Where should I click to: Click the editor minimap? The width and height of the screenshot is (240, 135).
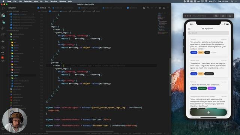163,23
